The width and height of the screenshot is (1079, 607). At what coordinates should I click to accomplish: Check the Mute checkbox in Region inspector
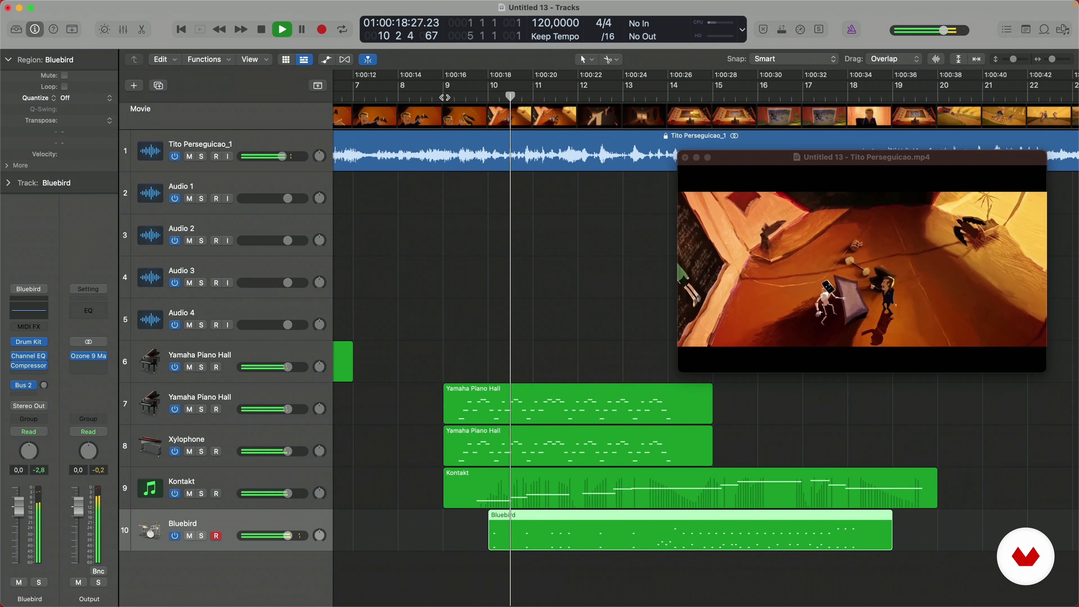[64, 75]
